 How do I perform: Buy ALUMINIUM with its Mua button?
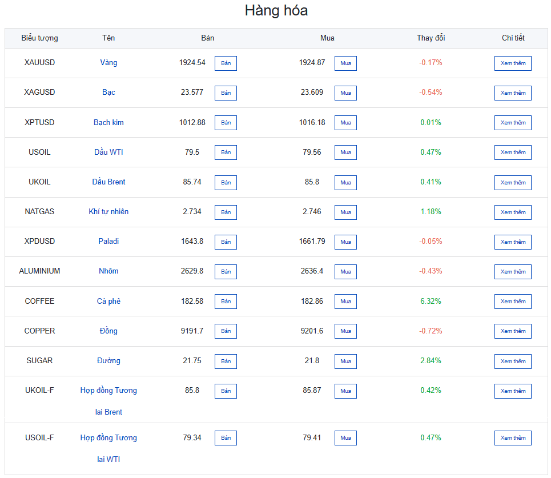coord(345,272)
